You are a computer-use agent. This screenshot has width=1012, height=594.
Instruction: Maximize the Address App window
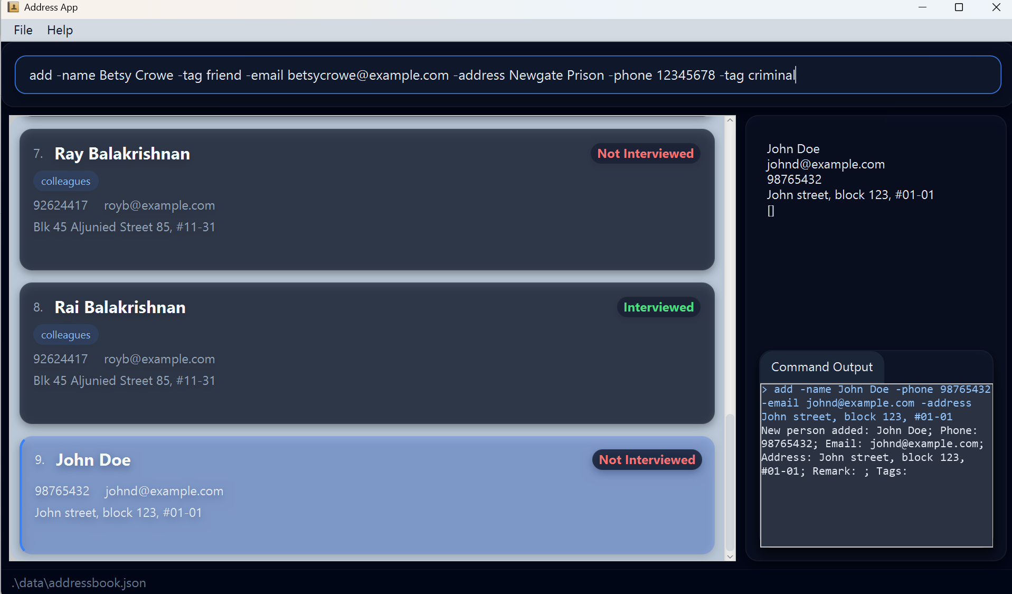[959, 7]
